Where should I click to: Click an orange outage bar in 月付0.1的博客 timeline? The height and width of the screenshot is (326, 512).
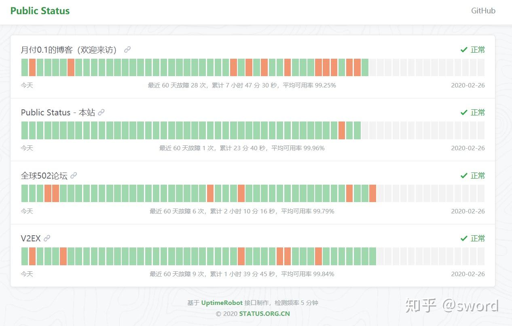(32, 67)
